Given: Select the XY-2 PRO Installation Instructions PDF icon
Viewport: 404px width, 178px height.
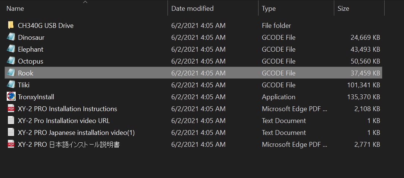Looking at the screenshot, I should pos(11,109).
